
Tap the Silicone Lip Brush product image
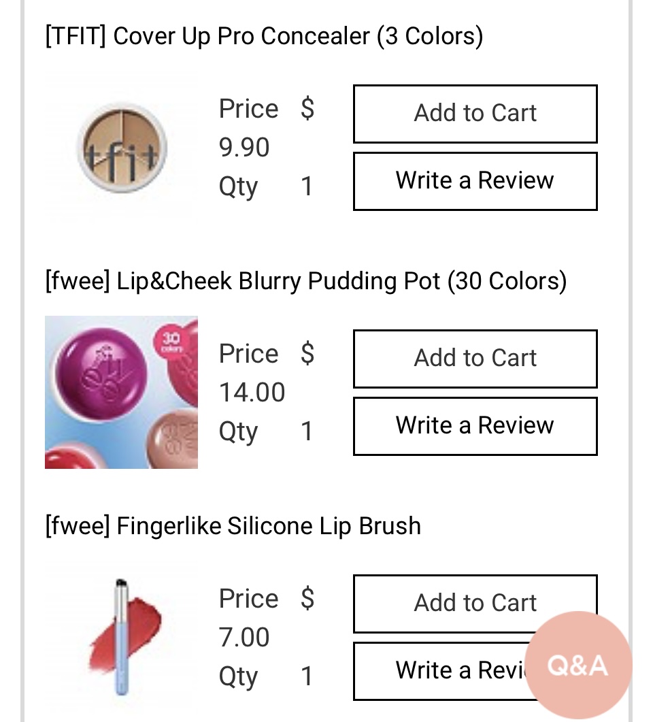coord(121,638)
